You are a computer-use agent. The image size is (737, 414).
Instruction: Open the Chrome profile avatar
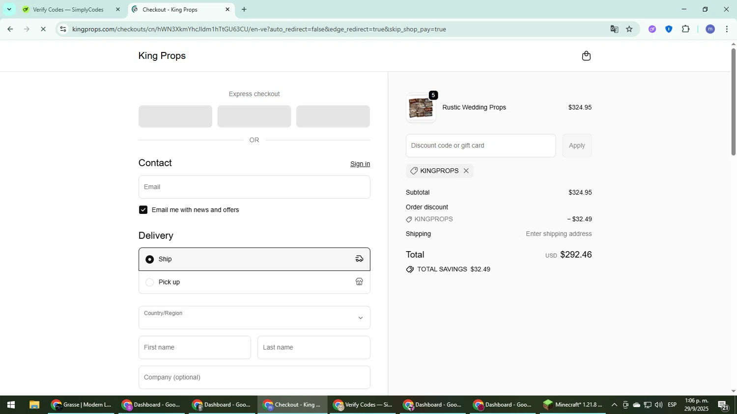[710, 29]
